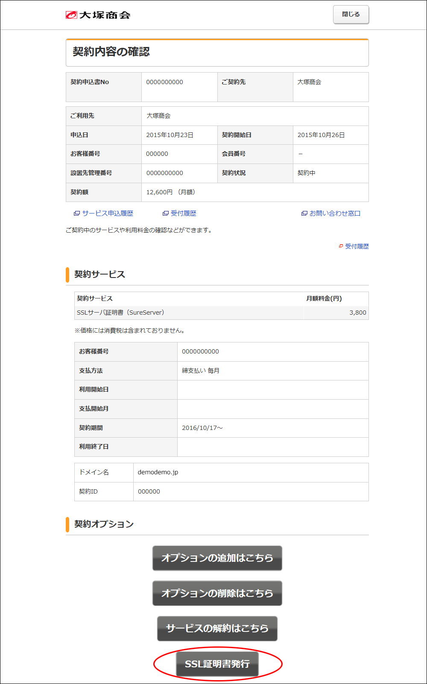Click オプションの追加はこちら button

[217, 558]
